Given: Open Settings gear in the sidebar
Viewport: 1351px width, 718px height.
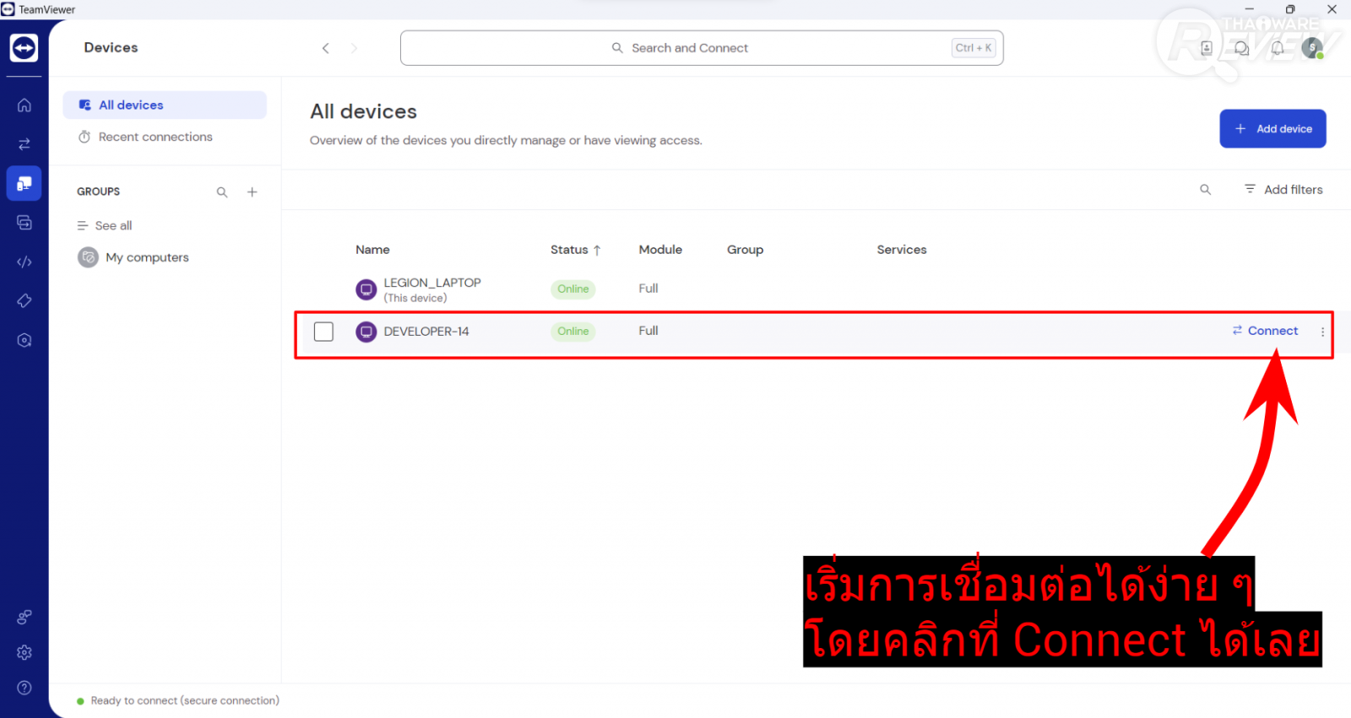Looking at the screenshot, I should pyautogui.click(x=24, y=652).
